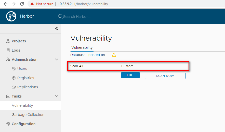This screenshot has height=132, width=225.
Task: Click the 'Scan All' label
Action: point(77,66)
